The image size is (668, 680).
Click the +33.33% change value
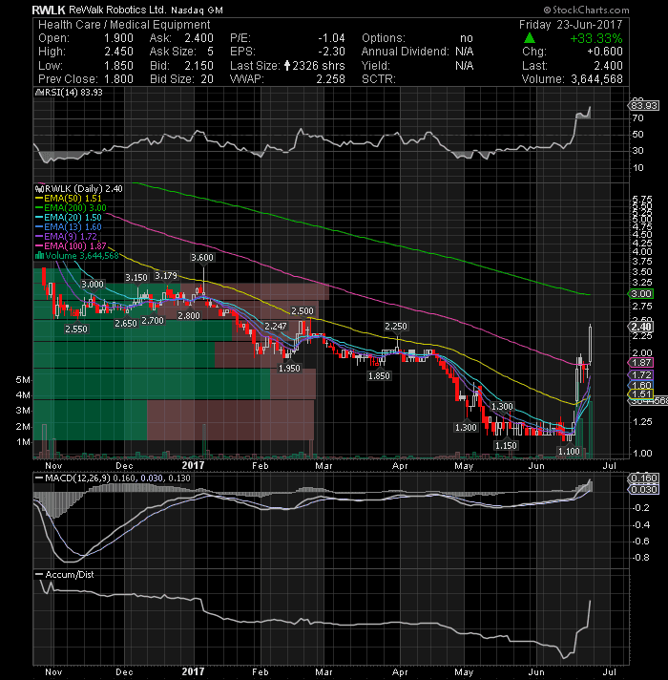(x=596, y=38)
